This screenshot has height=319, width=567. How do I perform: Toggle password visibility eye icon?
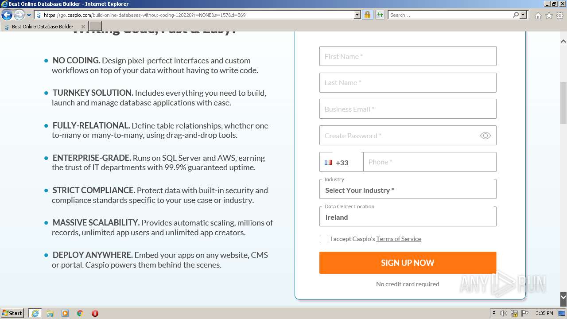pyautogui.click(x=485, y=136)
